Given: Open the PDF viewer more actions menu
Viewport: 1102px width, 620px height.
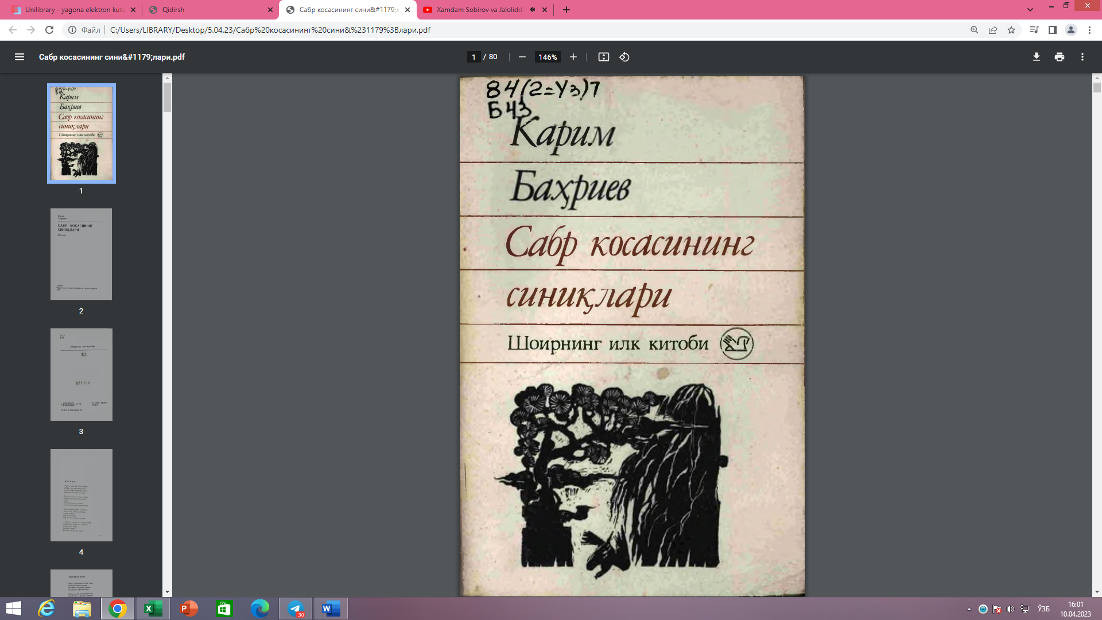Looking at the screenshot, I should point(1082,57).
